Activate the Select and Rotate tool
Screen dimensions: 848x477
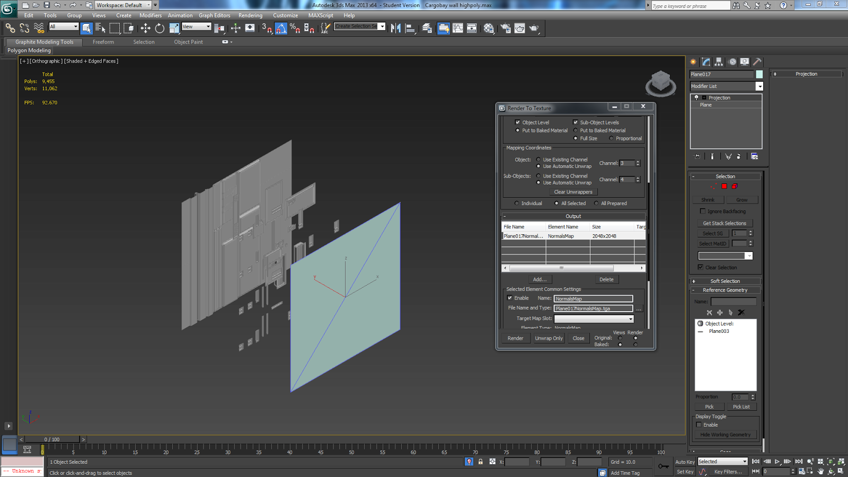pos(160,28)
